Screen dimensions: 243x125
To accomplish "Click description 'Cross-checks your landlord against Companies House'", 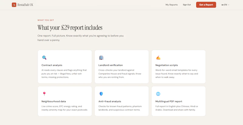I will pos(120,74).
